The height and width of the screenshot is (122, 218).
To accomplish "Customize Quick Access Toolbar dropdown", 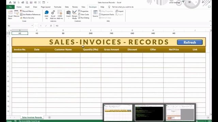I will click(48, 2).
